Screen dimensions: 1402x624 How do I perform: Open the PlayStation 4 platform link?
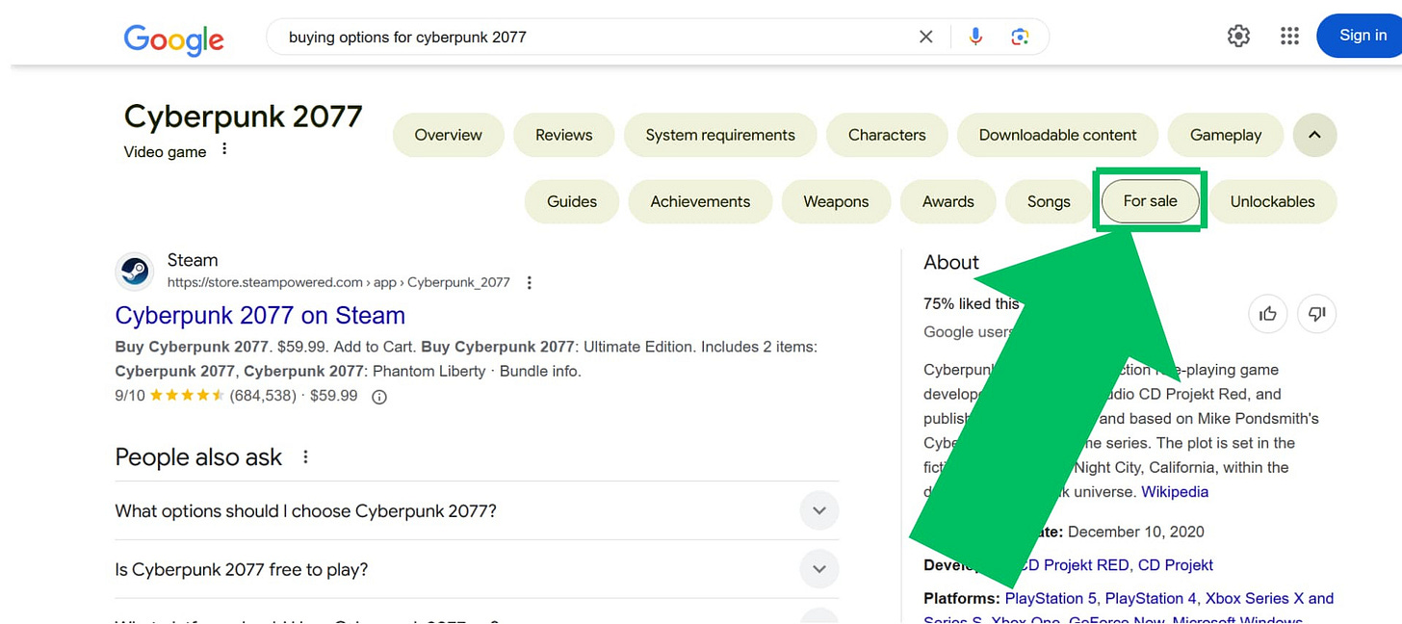point(1152,599)
